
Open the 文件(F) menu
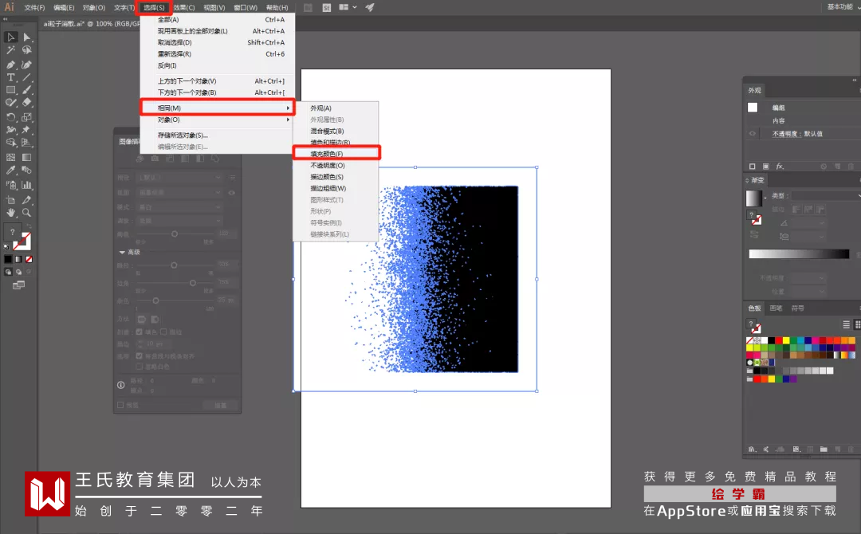(x=34, y=8)
